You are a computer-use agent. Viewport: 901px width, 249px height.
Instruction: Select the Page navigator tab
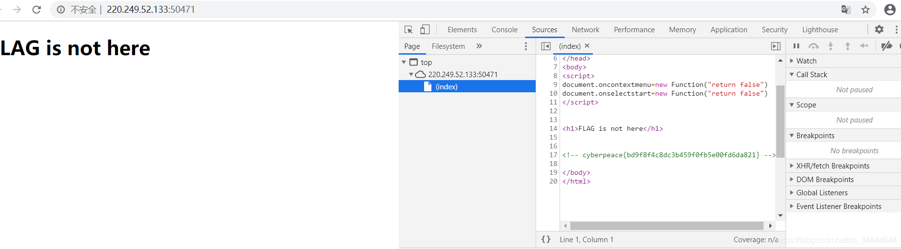pyautogui.click(x=412, y=46)
